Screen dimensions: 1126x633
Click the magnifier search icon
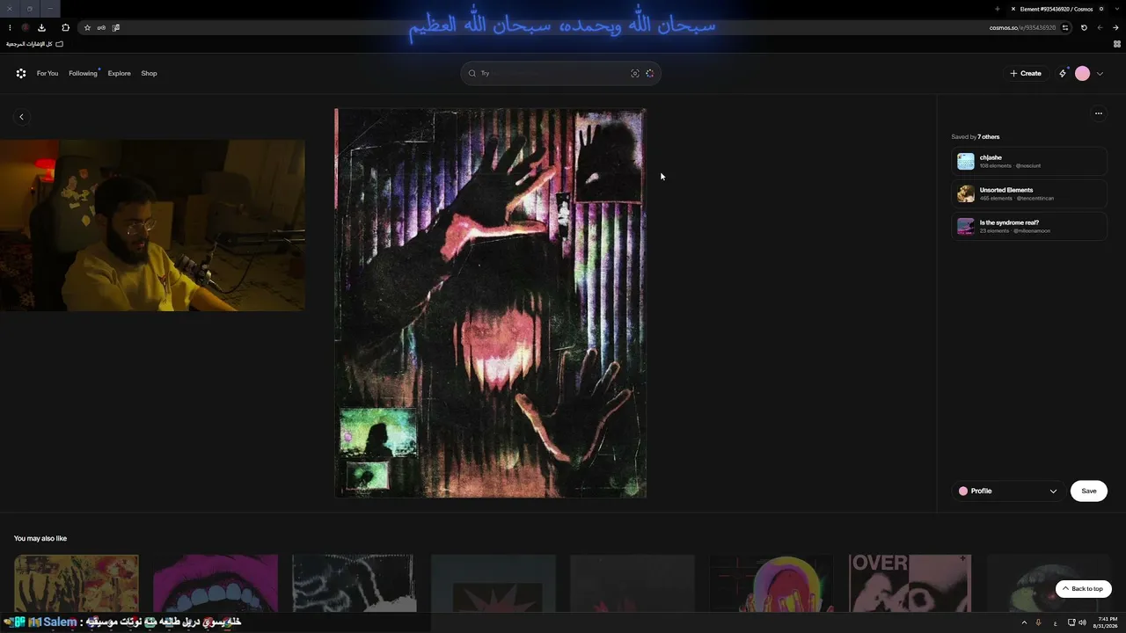click(x=472, y=74)
